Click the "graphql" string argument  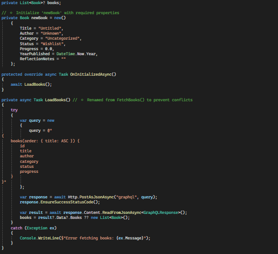(126, 197)
